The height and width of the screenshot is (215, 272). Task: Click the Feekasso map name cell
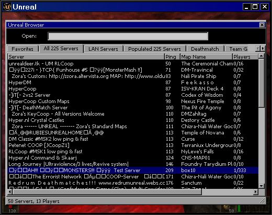pos(197,83)
